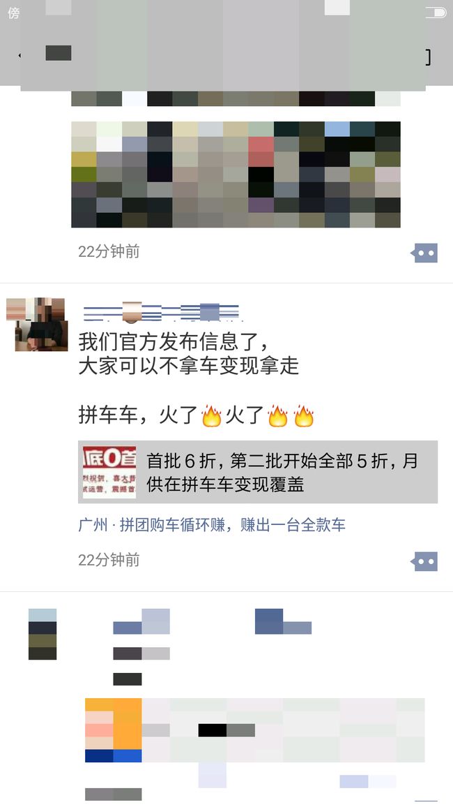Tap the blurred username above 我们官方发布信息了
The width and height of the screenshot is (453, 807).
pyautogui.click(x=161, y=312)
